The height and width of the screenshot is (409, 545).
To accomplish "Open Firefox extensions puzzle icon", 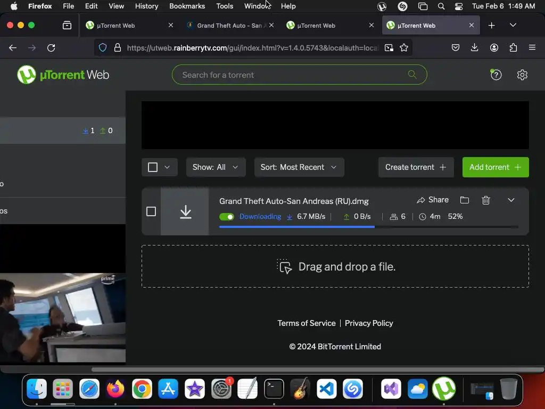I will coord(513,47).
